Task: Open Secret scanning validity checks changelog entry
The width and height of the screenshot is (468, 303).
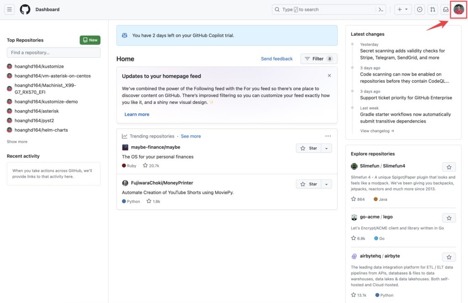Action: tap(402, 54)
